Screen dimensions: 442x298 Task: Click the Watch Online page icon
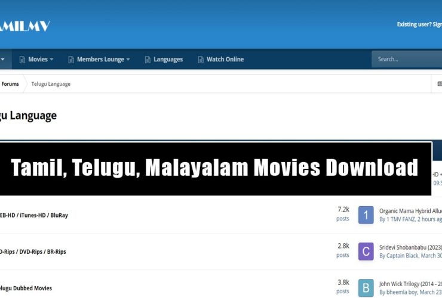(201, 60)
